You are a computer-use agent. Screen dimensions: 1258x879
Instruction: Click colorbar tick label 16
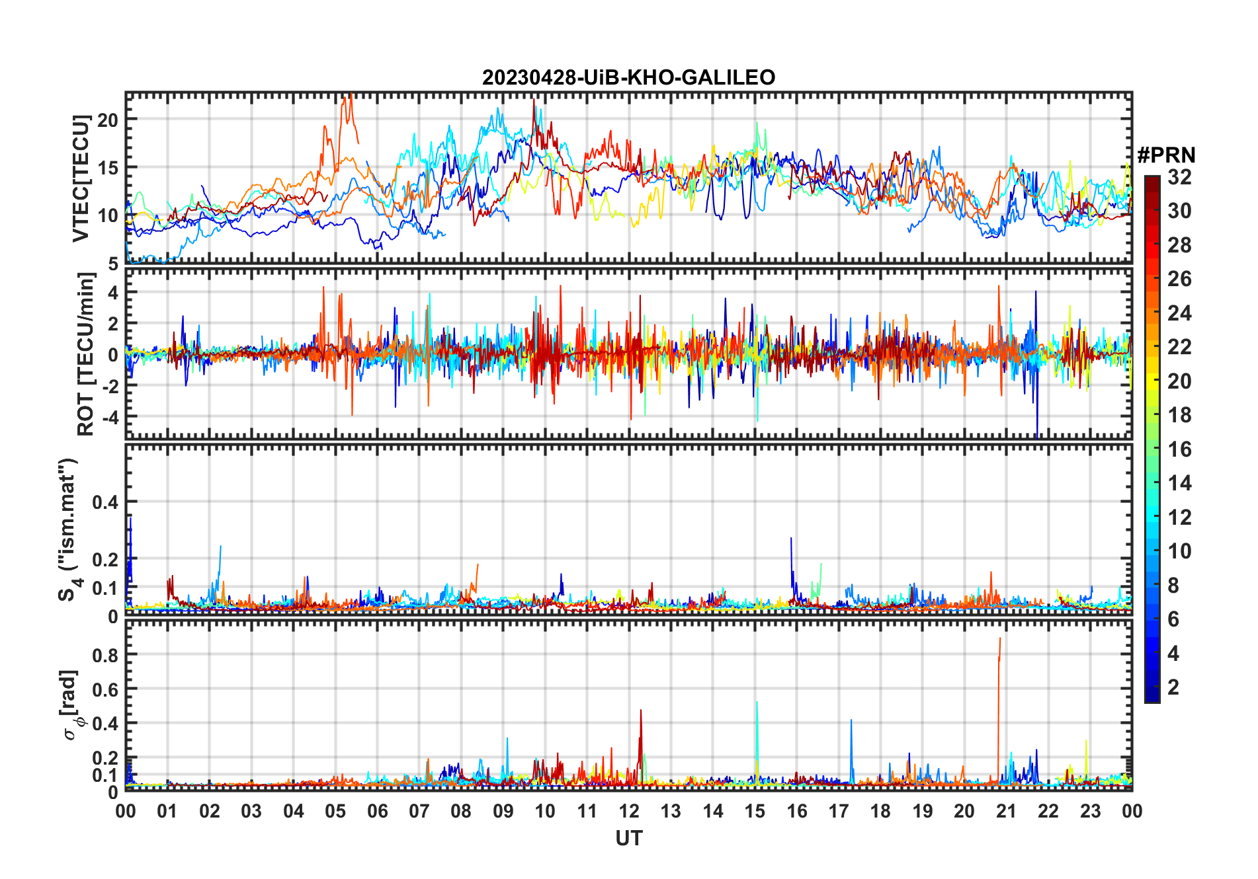1179,449
